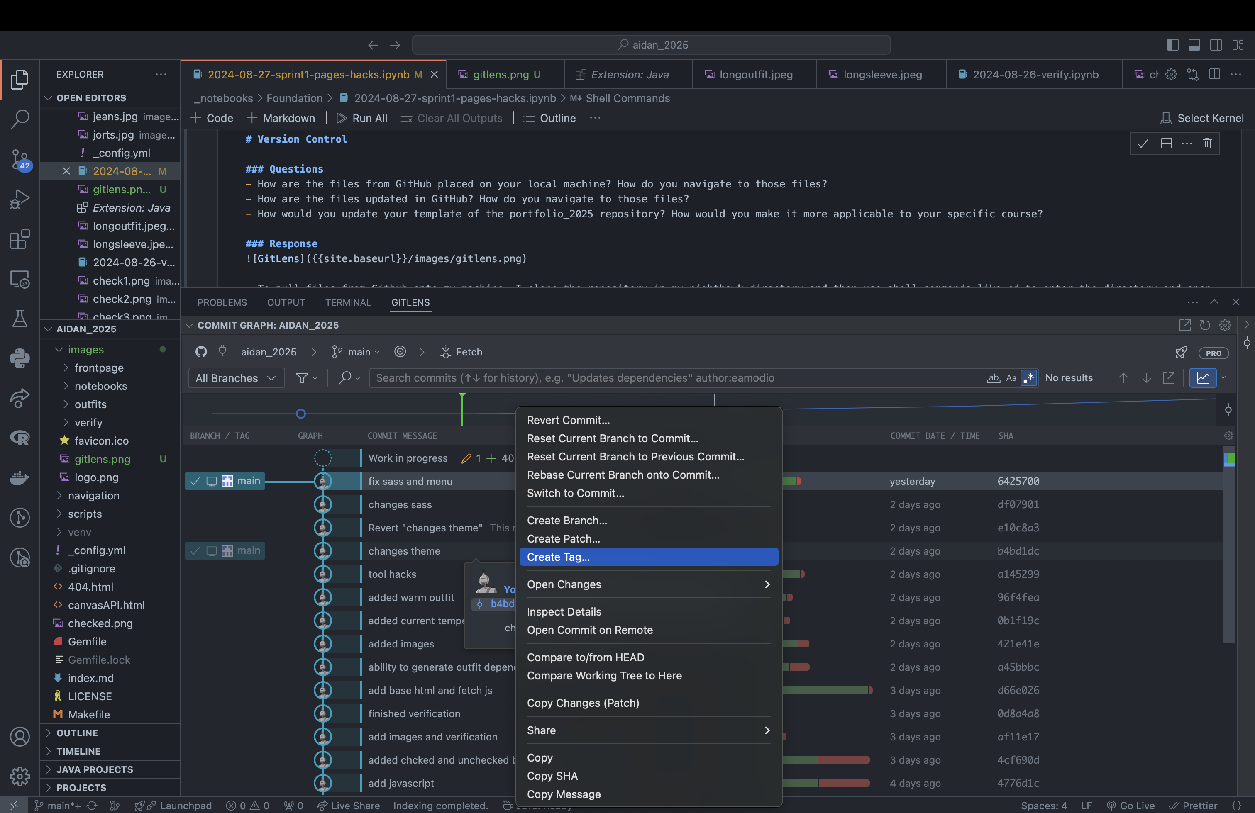Toggle primary sidebar visibility

point(1172,45)
